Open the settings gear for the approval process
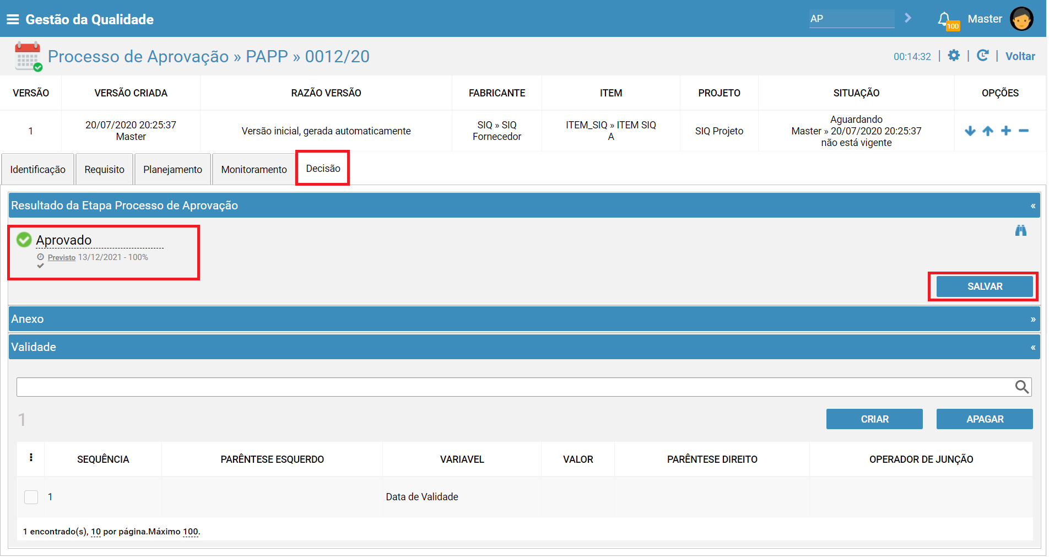The width and height of the screenshot is (1049, 557). (954, 55)
